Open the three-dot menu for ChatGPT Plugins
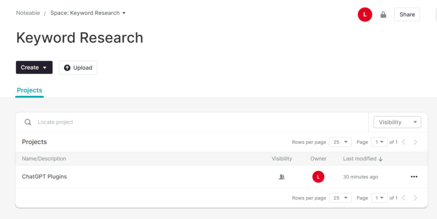Viewport: 437px width, 219px height. coord(414,177)
